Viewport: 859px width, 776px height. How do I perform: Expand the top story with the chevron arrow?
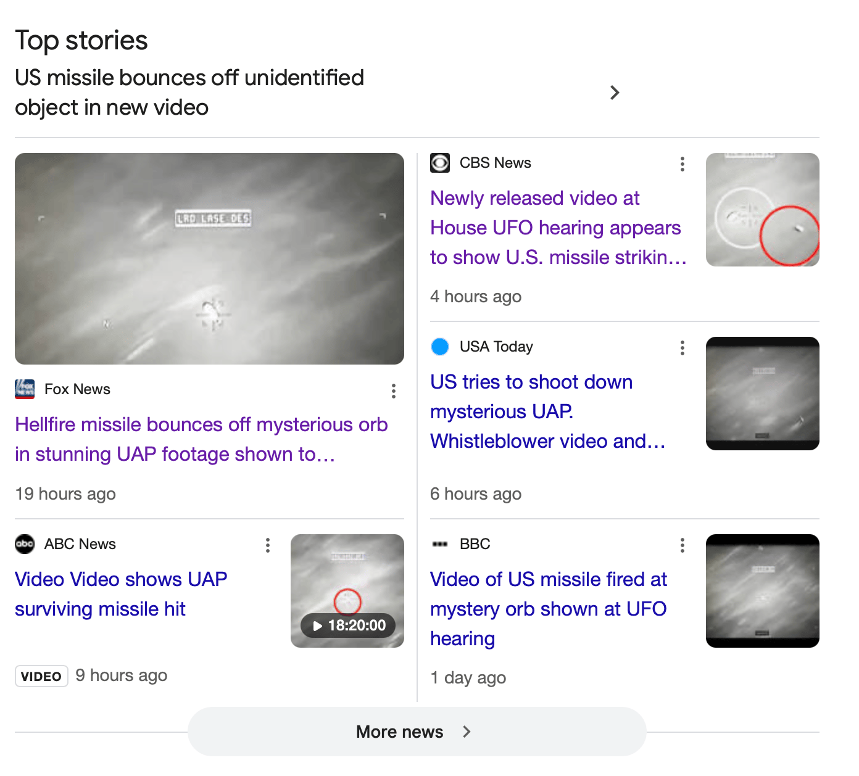coord(614,93)
